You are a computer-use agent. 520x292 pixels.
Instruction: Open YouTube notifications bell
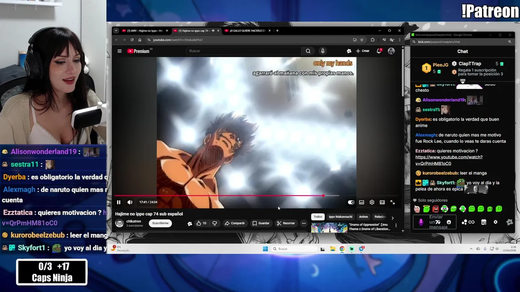click(x=379, y=51)
